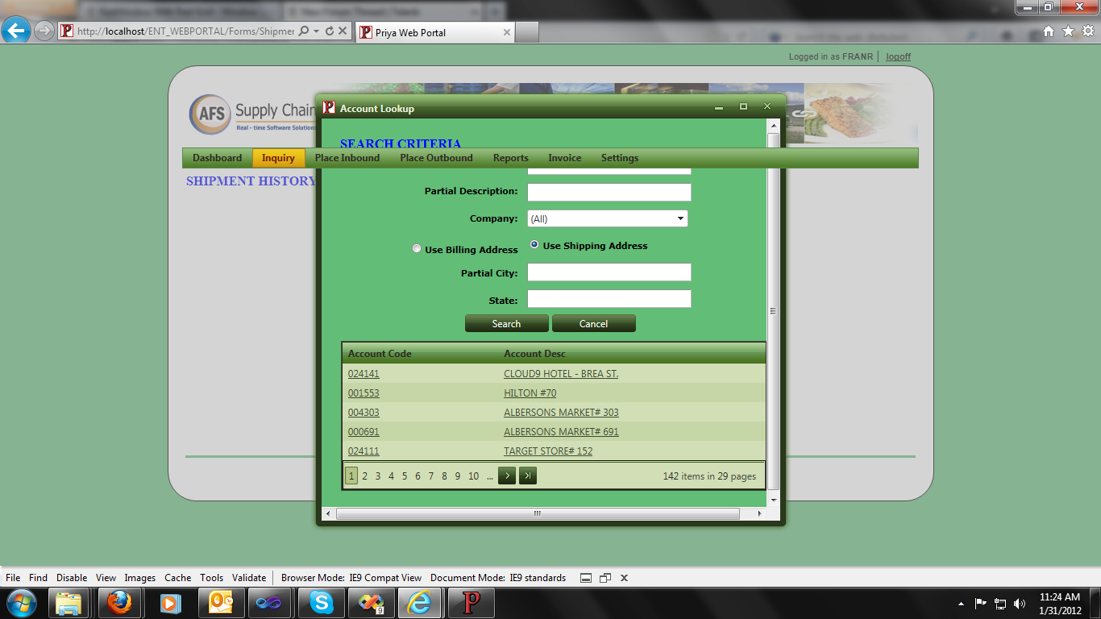Close the Priya Web Portal tab
Screen dimensions: 1101x619
507,32
